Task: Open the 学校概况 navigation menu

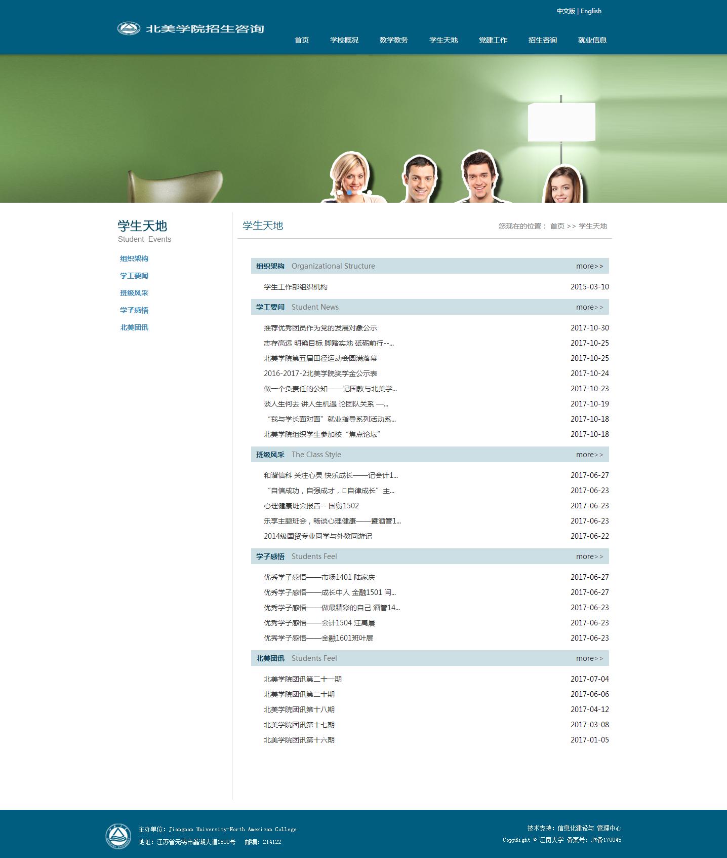Action: pyautogui.click(x=344, y=40)
